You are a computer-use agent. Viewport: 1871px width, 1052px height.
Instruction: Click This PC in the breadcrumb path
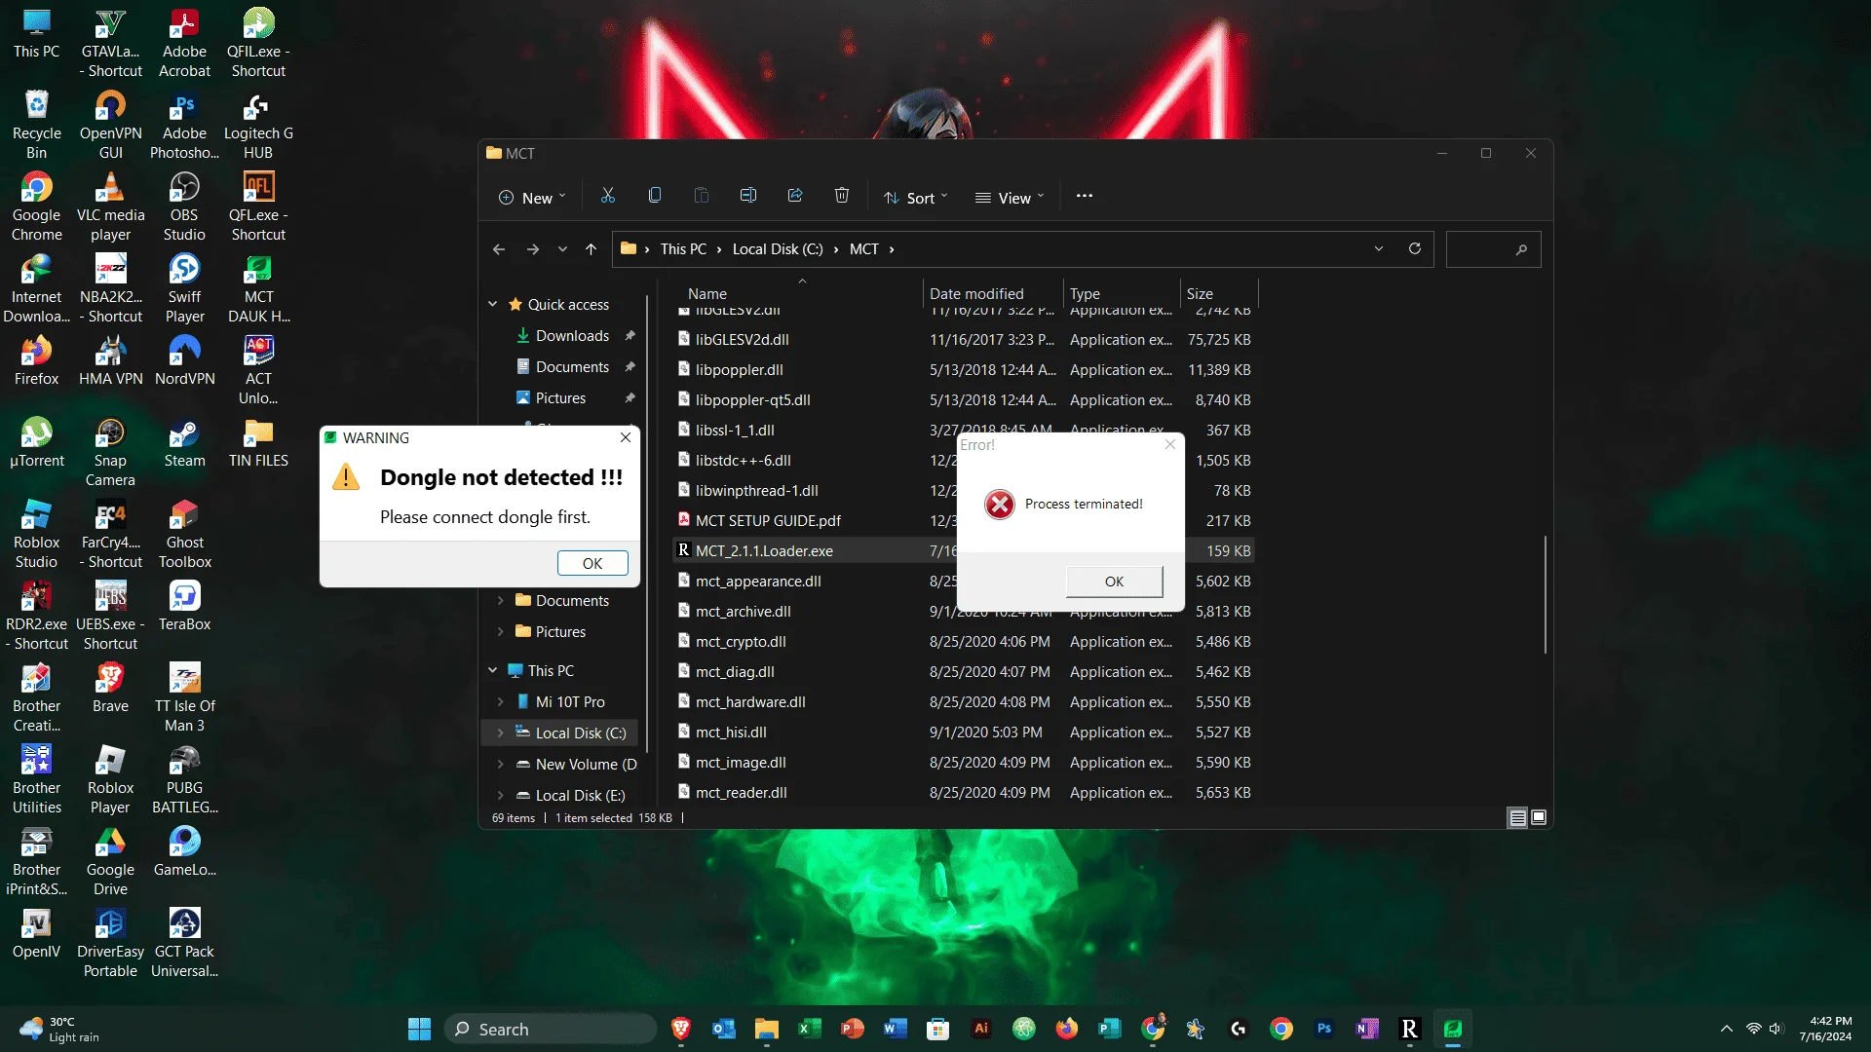click(x=683, y=249)
